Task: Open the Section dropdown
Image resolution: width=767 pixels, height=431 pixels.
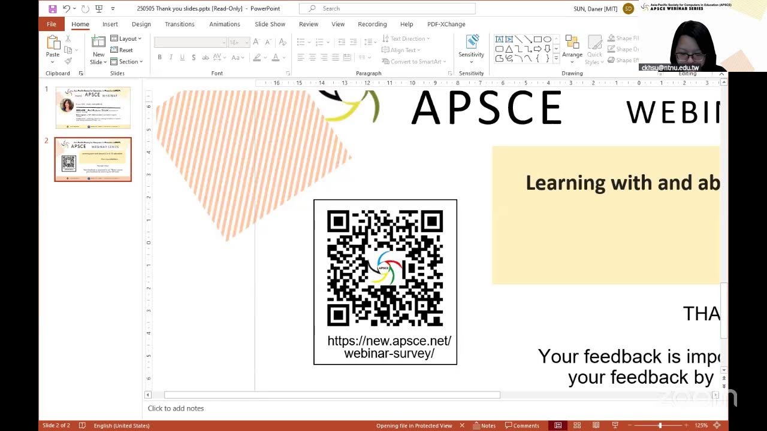Action: [x=127, y=62]
